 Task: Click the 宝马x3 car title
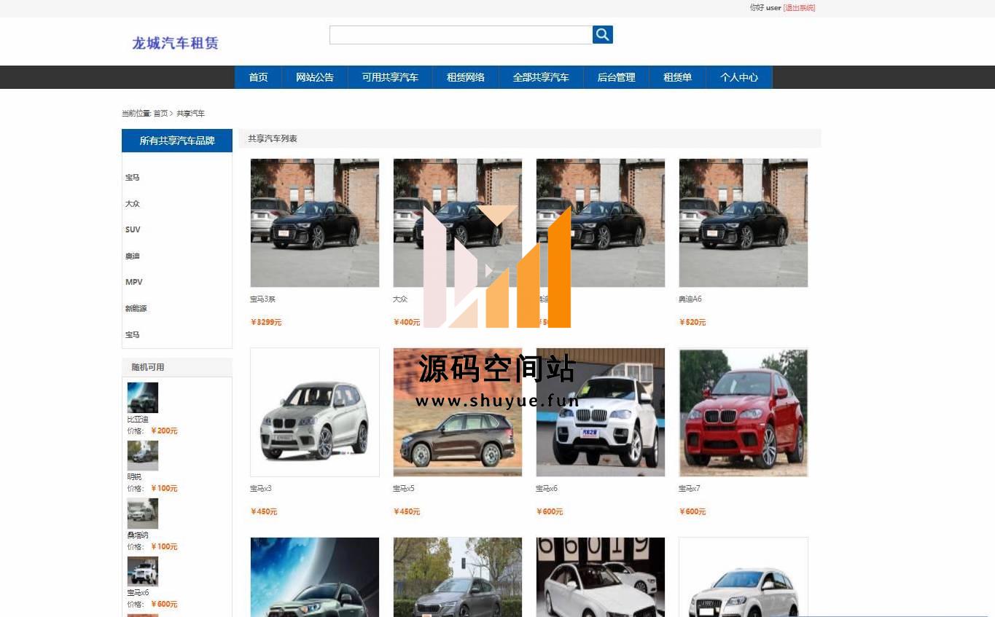tap(261, 489)
